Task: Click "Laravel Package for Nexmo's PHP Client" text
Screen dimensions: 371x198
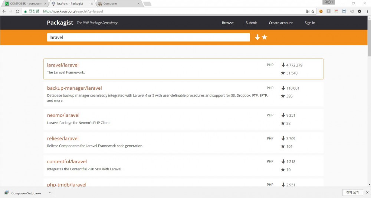Action: (x=78, y=123)
